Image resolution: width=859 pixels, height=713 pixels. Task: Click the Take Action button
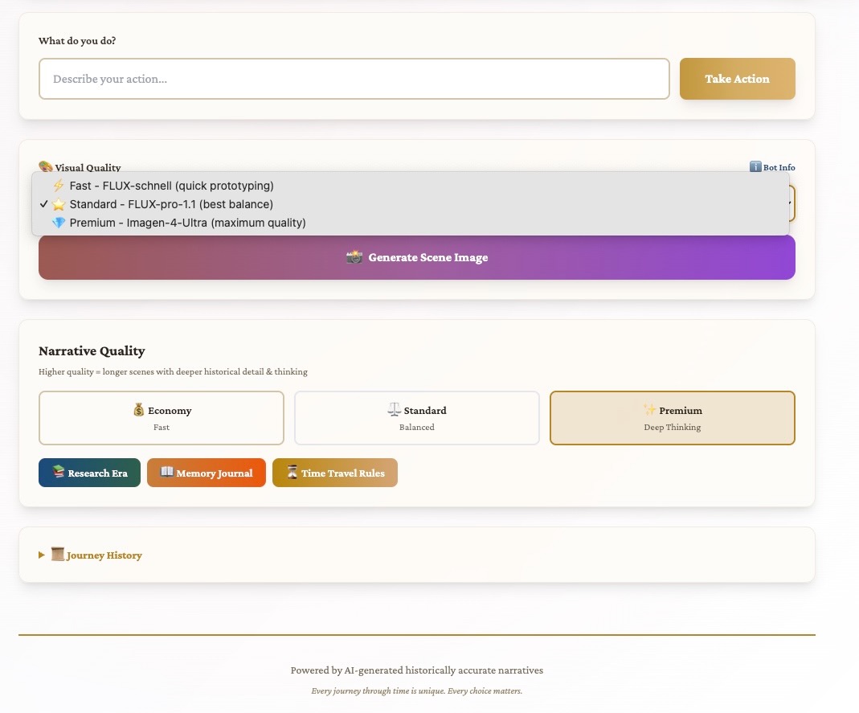[x=737, y=79]
